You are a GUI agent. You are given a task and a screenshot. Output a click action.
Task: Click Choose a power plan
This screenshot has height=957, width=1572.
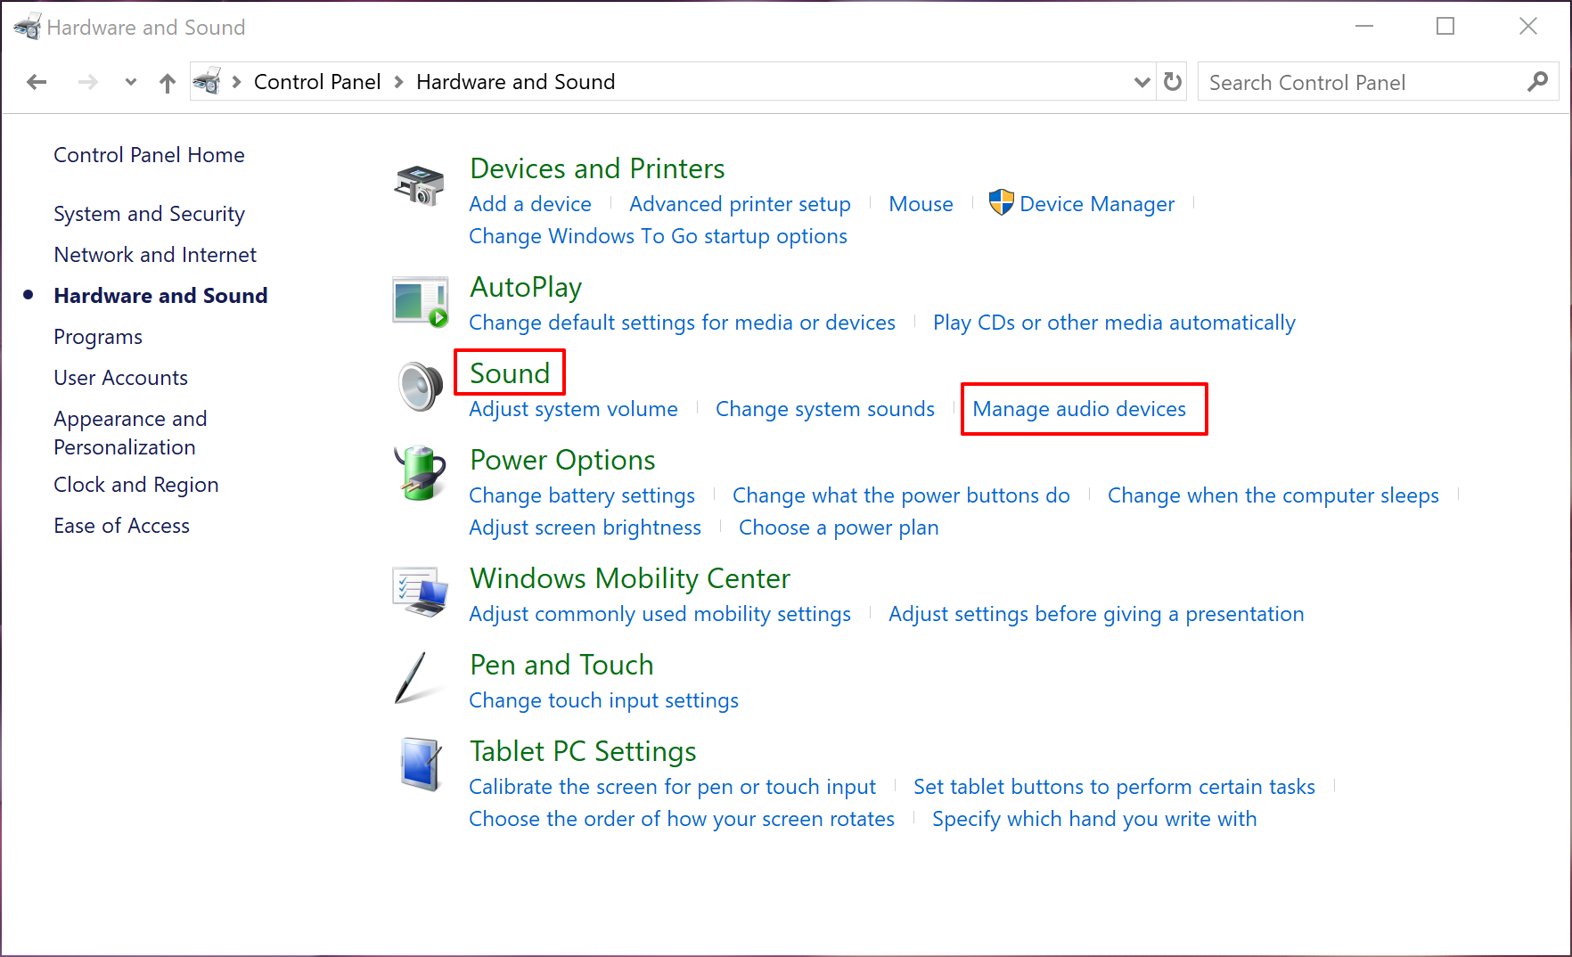click(x=839, y=528)
